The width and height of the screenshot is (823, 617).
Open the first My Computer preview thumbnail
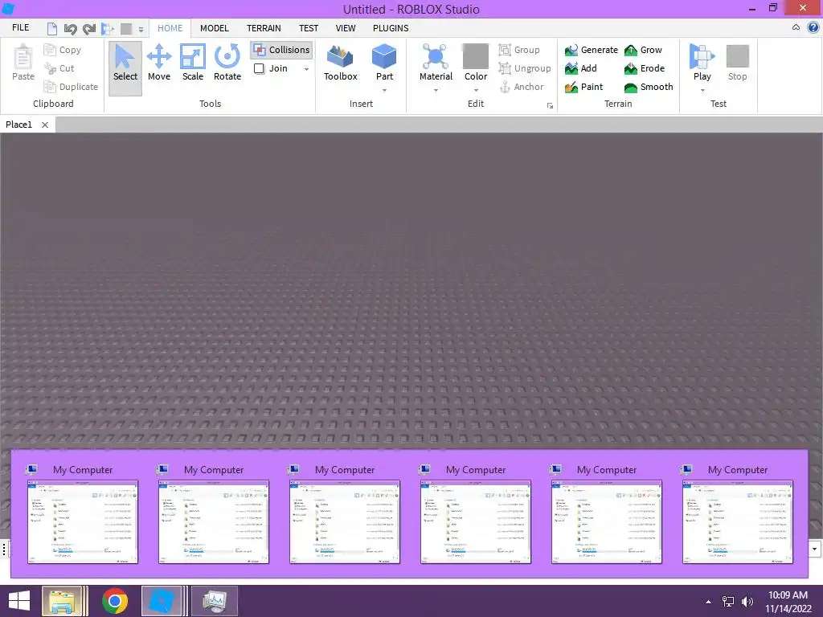point(83,521)
